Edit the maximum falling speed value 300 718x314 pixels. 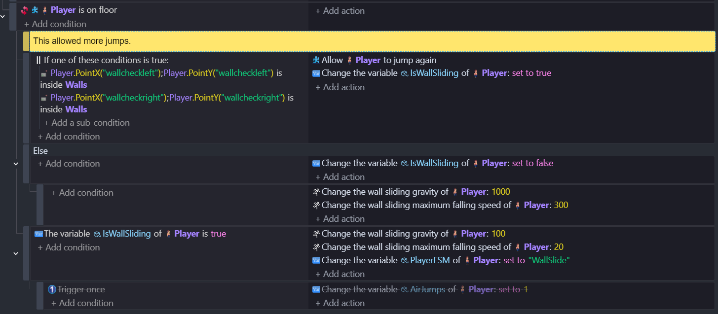(561, 205)
